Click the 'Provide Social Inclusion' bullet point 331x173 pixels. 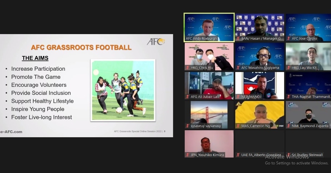click(41, 93)
